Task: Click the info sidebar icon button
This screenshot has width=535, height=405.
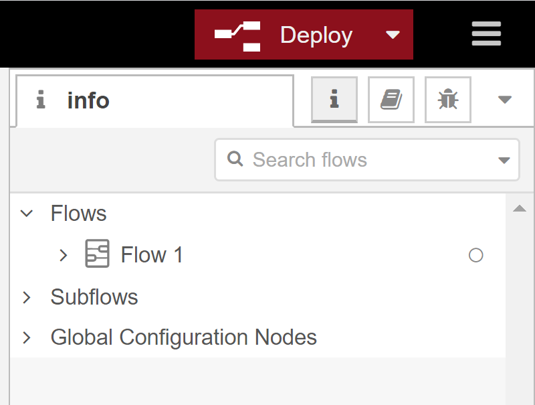Action: (x=334, y=99)
